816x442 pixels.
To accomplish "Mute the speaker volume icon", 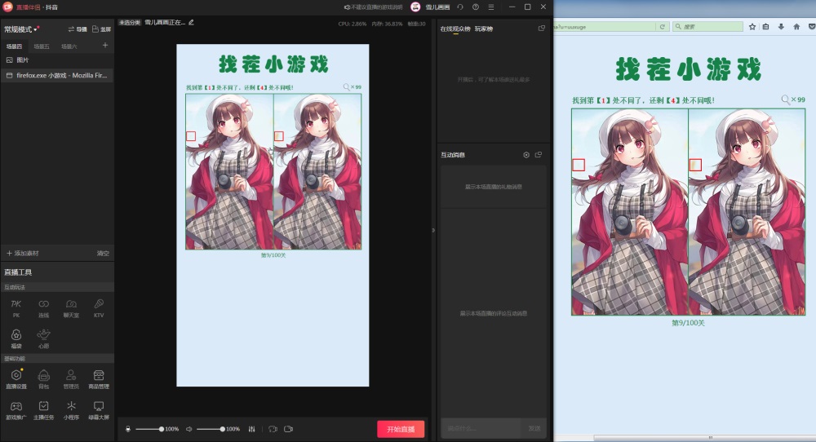I will 188,429.
